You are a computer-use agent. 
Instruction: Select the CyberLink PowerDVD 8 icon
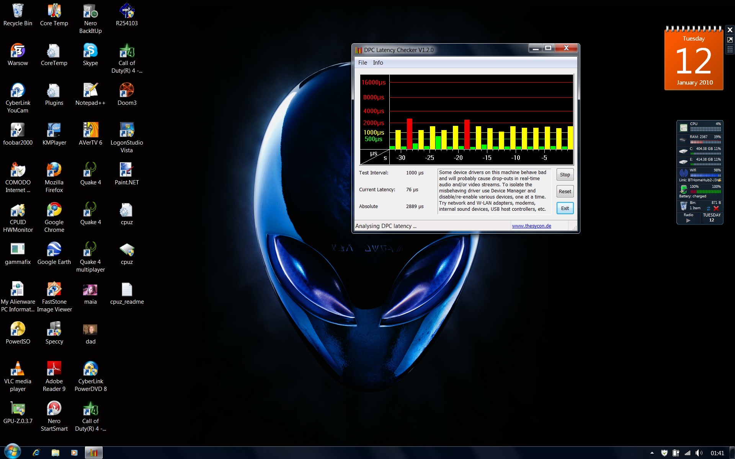click(90, 377)
